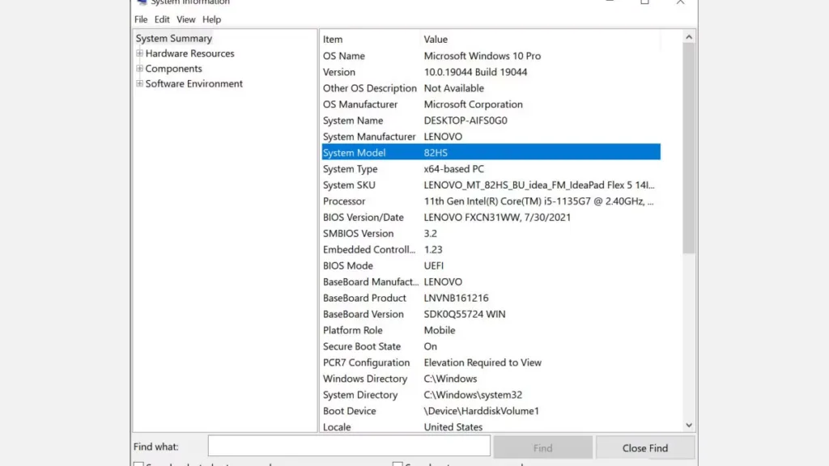The height and width of the screenshot is (466, 829).
Task: Select the Embedded Controller version row
Action: (x=491, y=249)
